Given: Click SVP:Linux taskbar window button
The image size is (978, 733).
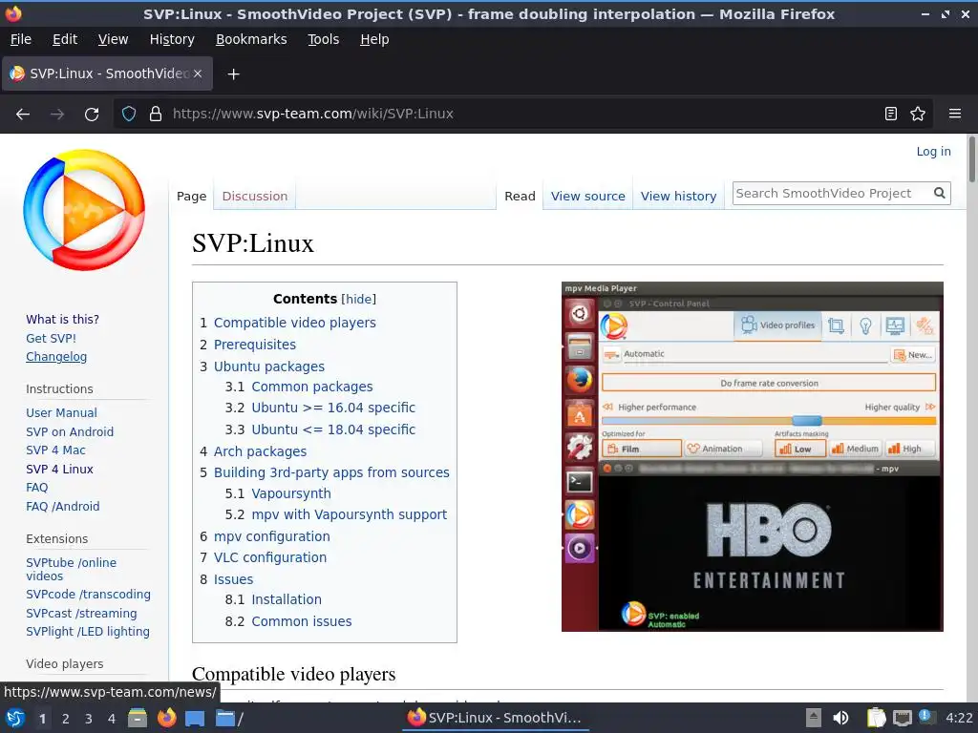Looking at the screenshot, I should coord(494,718).
